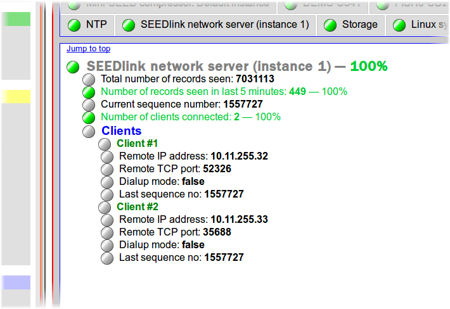Click the Number of clients connected line
Viewport: 450px width, 309px height.
tap(191, 117)
